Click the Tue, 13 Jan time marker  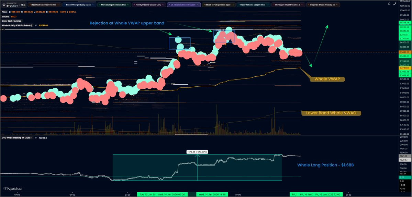147,195
